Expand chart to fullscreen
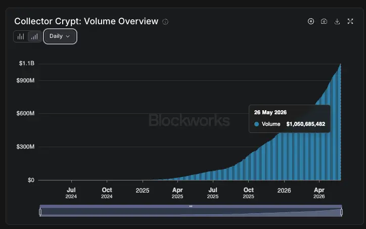 tap(350, 21)
